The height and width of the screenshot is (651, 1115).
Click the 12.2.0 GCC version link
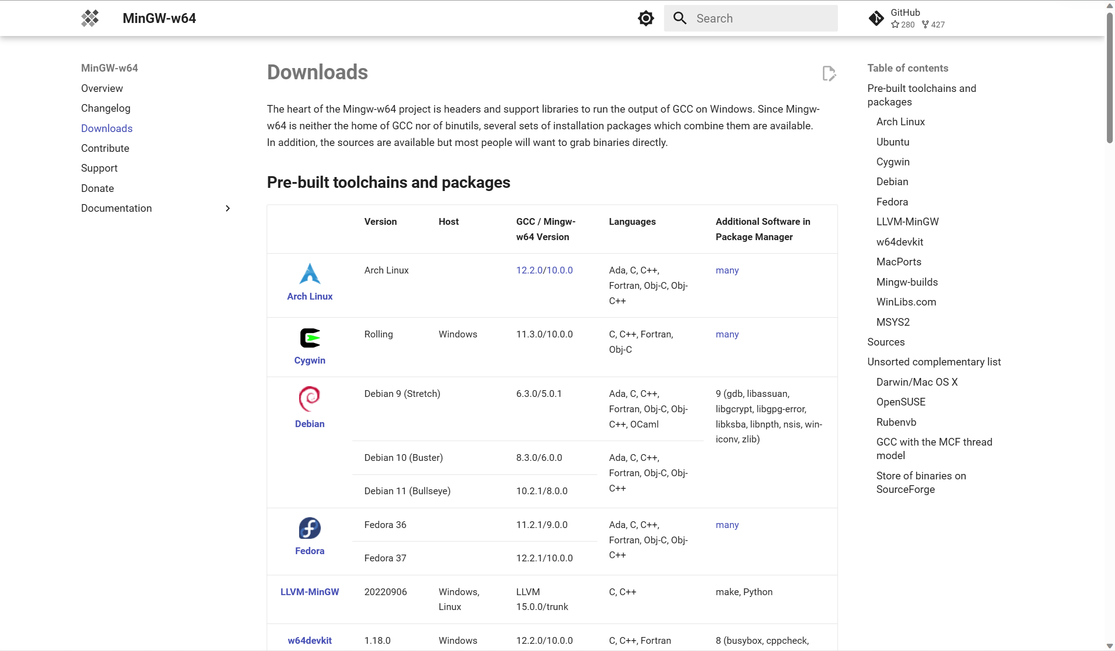529,270
